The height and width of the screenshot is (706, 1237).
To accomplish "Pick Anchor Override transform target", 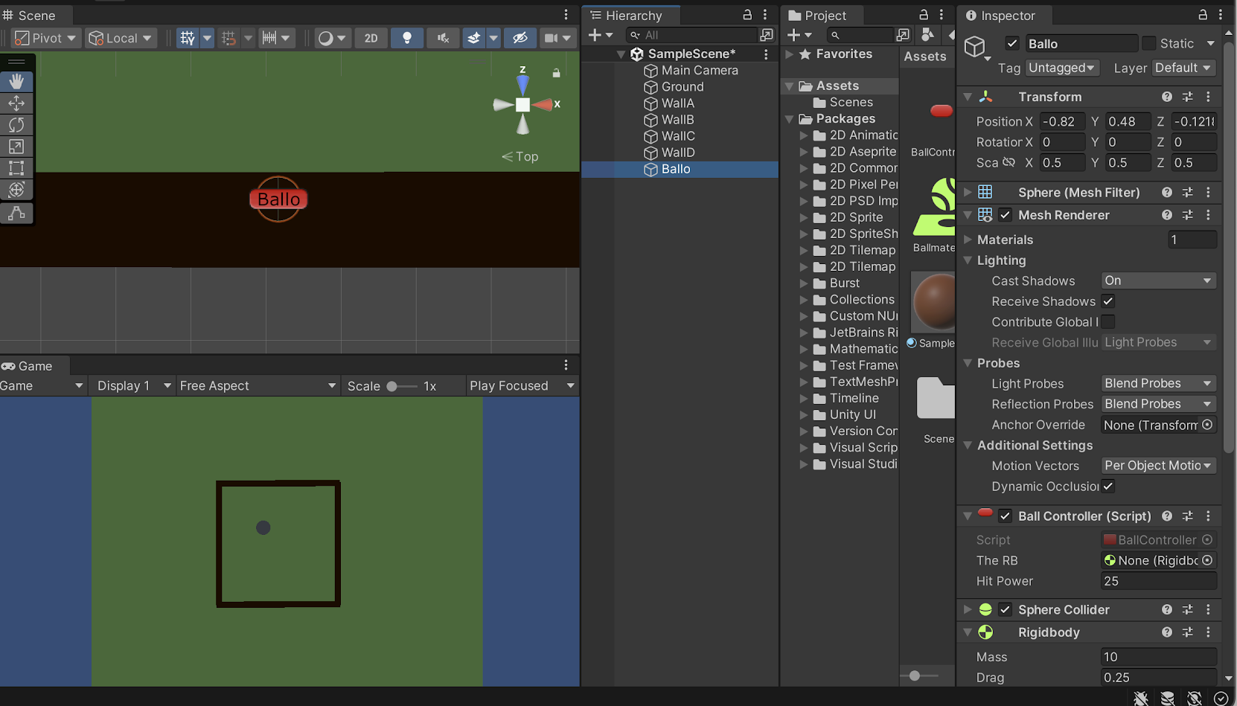I will (x=1207, y=425).
